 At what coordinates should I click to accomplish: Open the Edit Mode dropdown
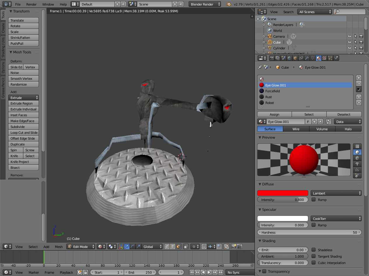81,247
